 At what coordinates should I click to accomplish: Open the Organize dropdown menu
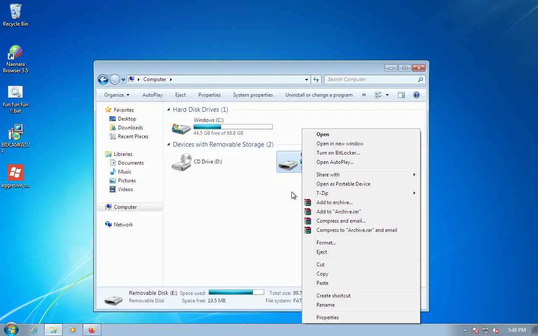click(117, 95)
